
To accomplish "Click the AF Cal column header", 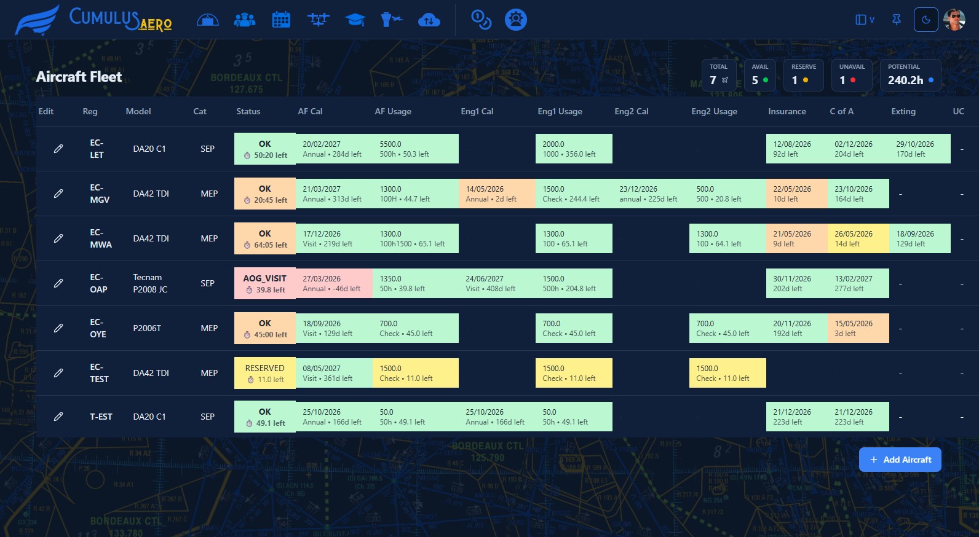I will [310, 111].
